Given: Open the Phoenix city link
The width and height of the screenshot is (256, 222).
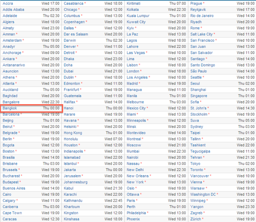Looking at the screenshot, I should (x=134, y=219).
